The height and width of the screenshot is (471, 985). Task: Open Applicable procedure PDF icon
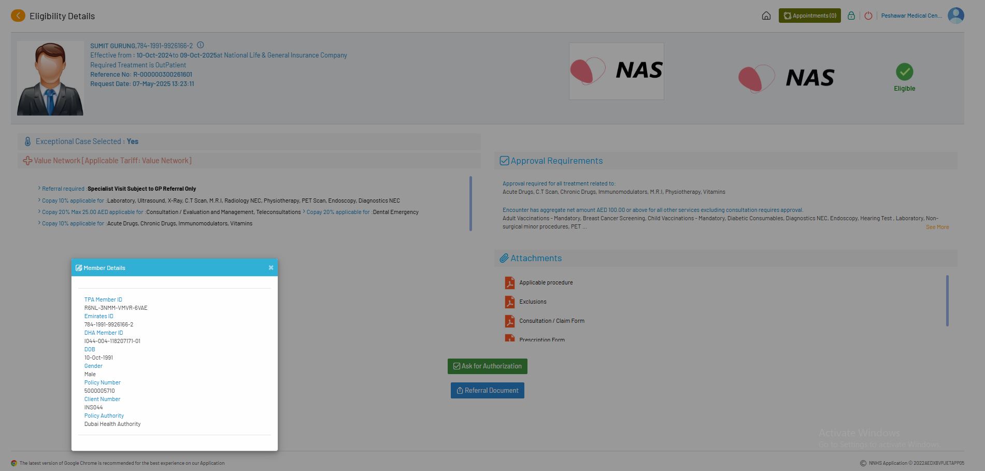[x=510, y=282]
